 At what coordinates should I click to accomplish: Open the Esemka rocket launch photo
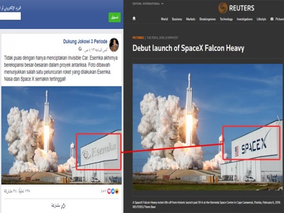tap(62, 135)
